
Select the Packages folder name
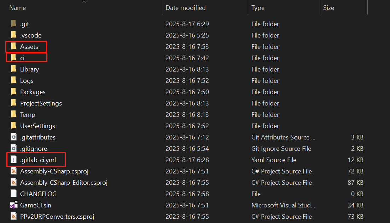pos(33,92)
